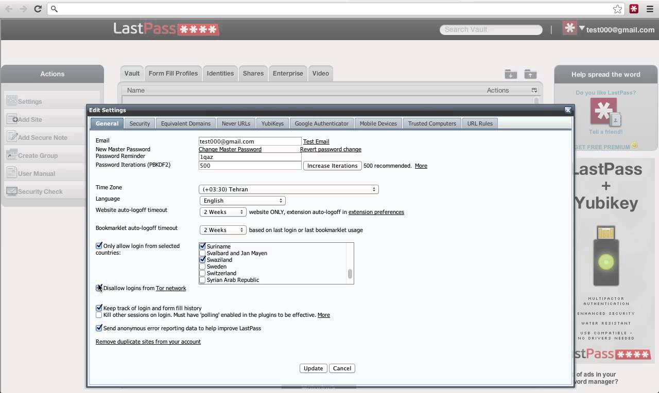Click the Security Check icon
Viewport: 659px width, 393px height.
point(11,191)
